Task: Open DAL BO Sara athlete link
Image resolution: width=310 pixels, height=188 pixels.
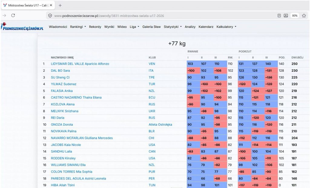Action: pyautogui.click(x=60, y=71)
